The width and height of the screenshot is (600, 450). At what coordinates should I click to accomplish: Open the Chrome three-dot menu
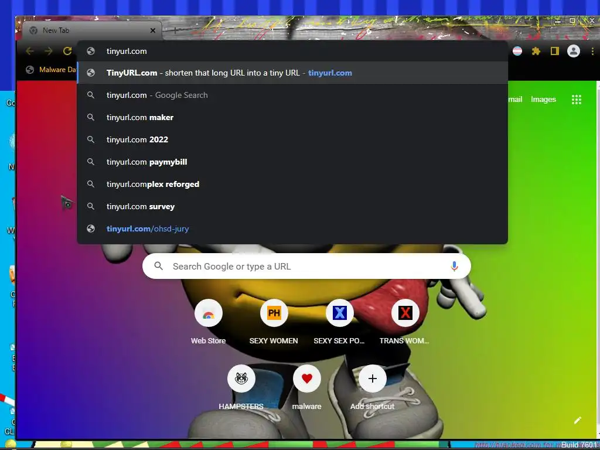point(593,51)
